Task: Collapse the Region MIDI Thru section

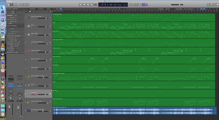Action: click(x=8, y=9)
